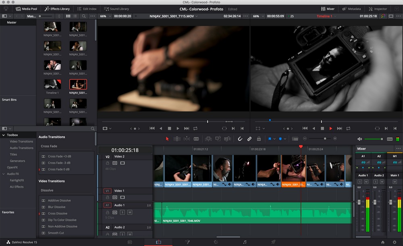
Task: Select Video Transitions in Toolbox
Action: pyautogui.click(x=21, y=141)
